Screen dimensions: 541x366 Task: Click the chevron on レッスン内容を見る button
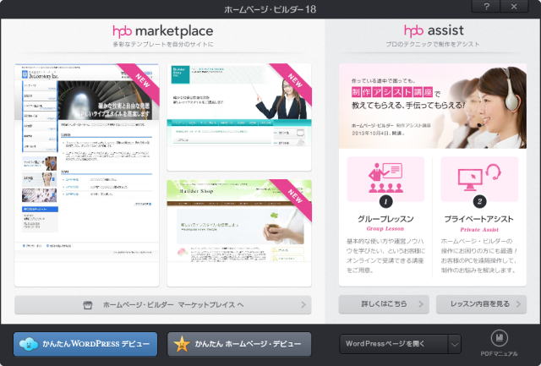coord(518,304)
